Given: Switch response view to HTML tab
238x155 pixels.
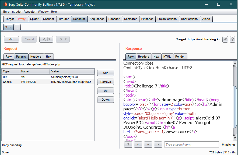Looking at the screenshot, I should (167, 57).
